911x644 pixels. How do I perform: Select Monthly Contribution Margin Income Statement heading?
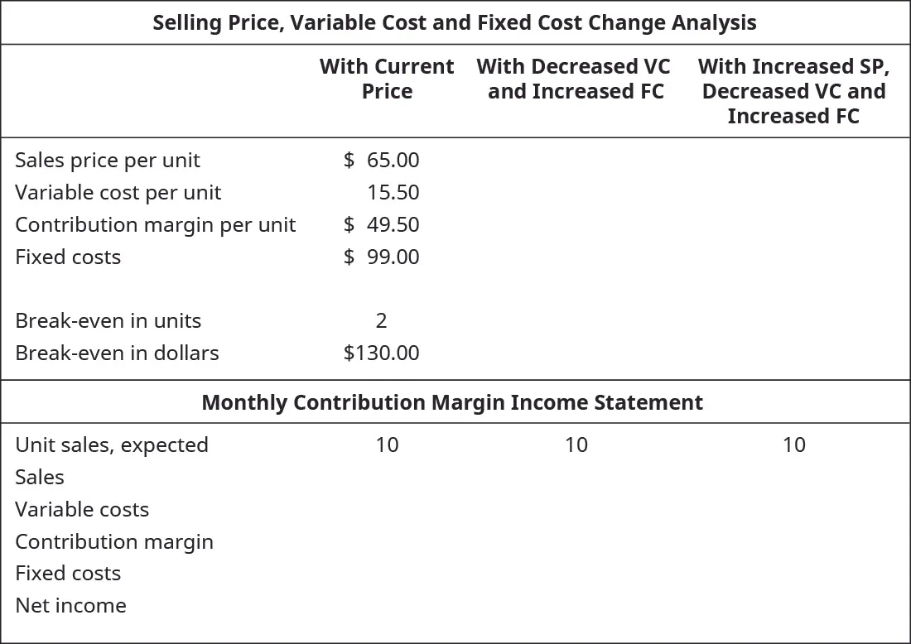click(452, 402)
